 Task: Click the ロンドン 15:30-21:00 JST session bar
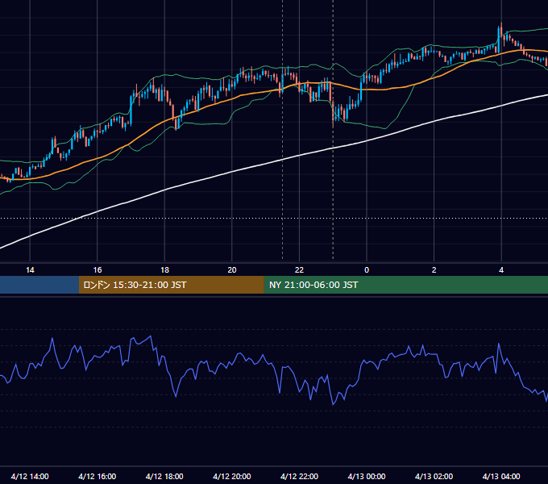pyautogui.click(x=171, y=285)
